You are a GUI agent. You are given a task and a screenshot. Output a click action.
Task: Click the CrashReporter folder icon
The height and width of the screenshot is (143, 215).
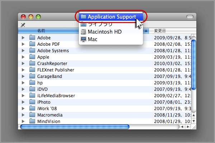(x=32, y=63)
